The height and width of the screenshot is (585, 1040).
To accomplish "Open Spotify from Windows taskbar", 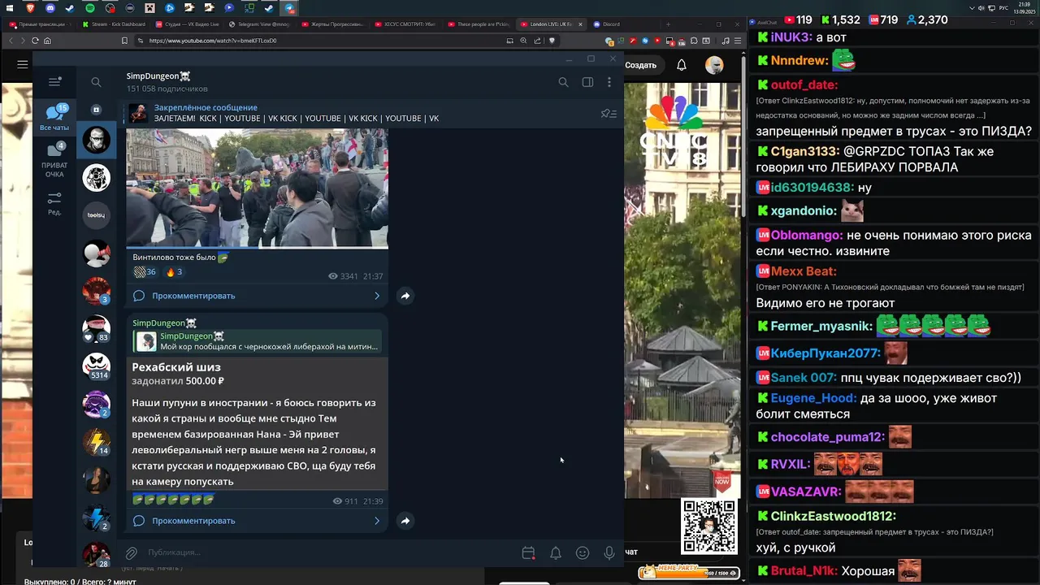I will pos(89,8).
